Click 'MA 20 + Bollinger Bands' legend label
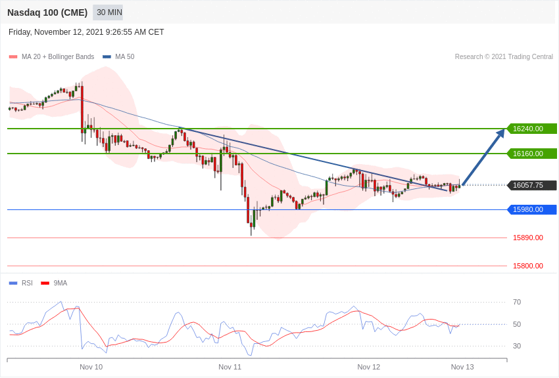 click(58, 56)
